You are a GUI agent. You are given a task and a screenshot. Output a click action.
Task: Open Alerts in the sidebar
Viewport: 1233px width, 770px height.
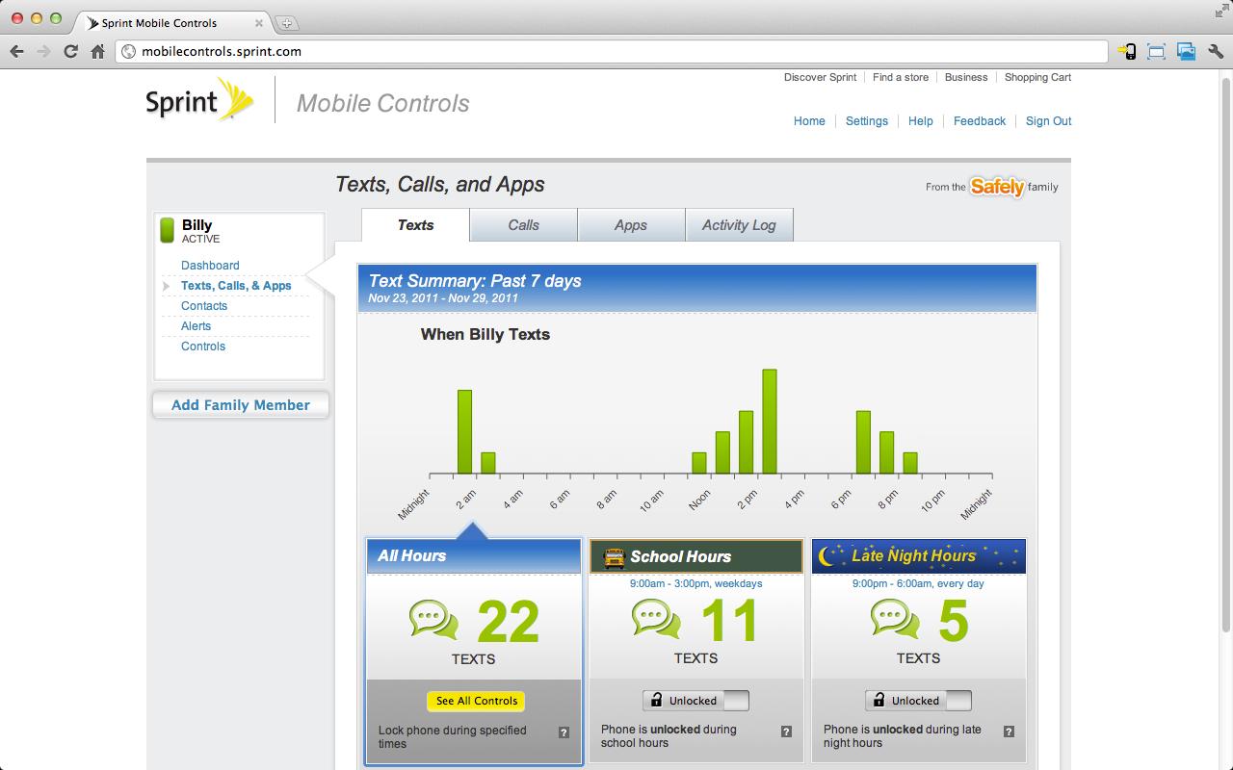pos(196,326)
